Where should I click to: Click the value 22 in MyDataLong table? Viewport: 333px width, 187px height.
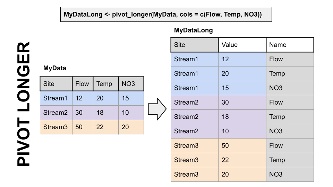pos(225,160)
